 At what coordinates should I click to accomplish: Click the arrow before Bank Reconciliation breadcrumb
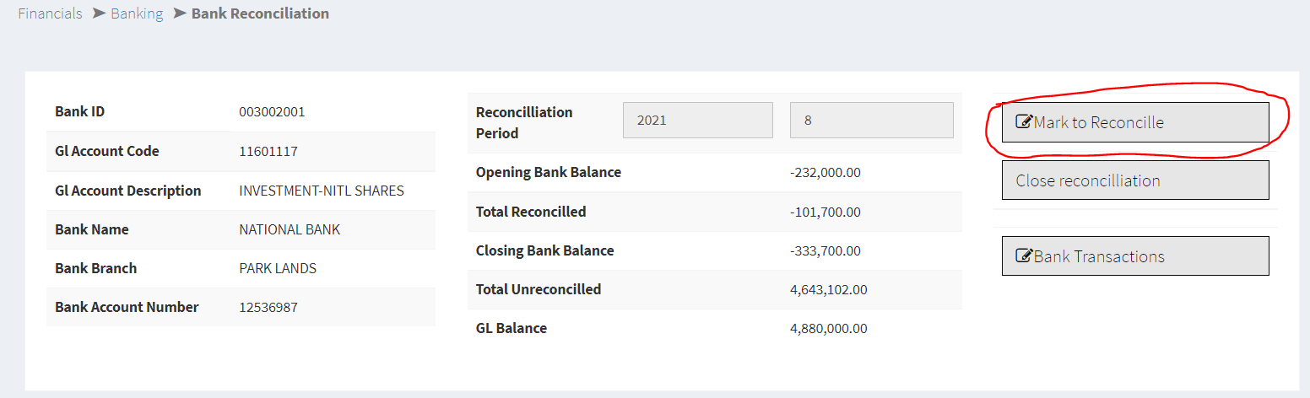click(179, 13)
